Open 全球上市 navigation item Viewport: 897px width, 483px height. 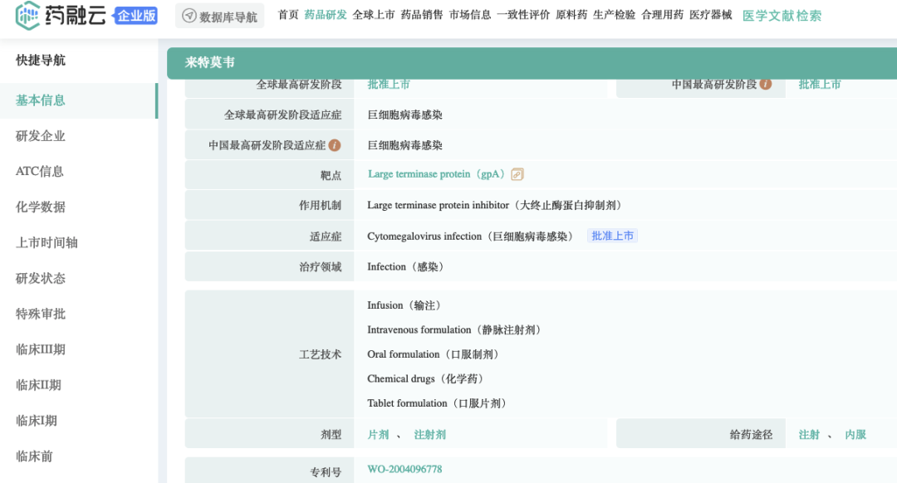point(374,15)
